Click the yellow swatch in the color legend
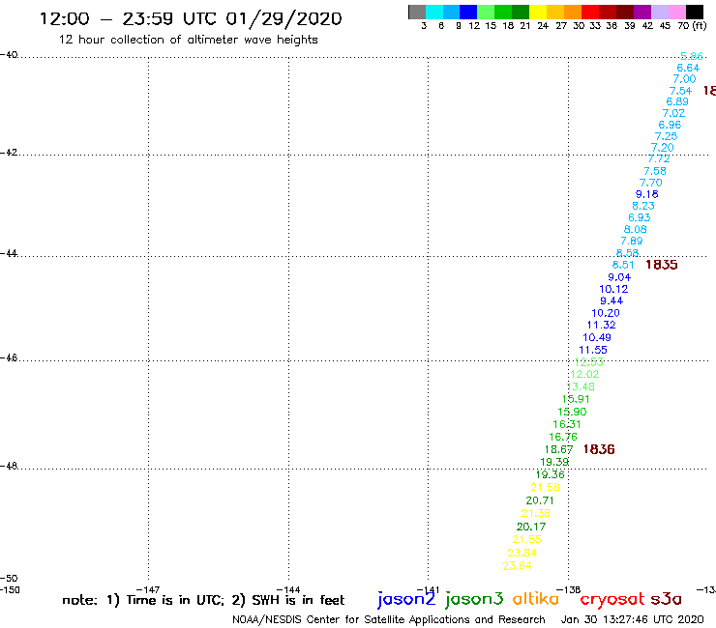Image resolution: width=716 pixels, height=628 pixels. 538,12
